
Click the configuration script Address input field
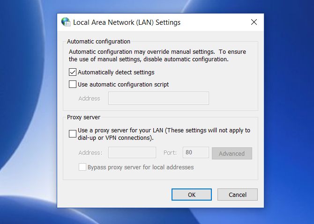[x=158, y=98]
